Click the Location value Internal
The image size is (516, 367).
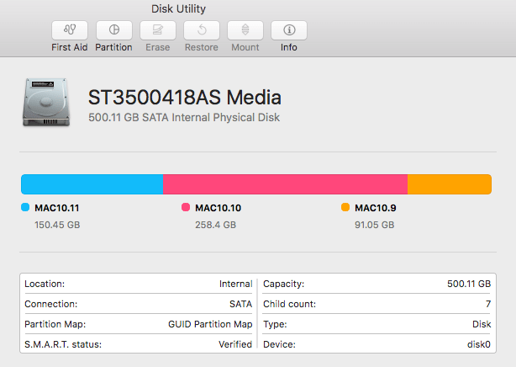[x=235, y=284]
